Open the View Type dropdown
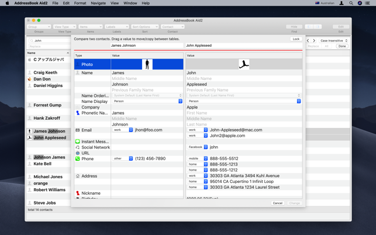 (x=64, y=27)
